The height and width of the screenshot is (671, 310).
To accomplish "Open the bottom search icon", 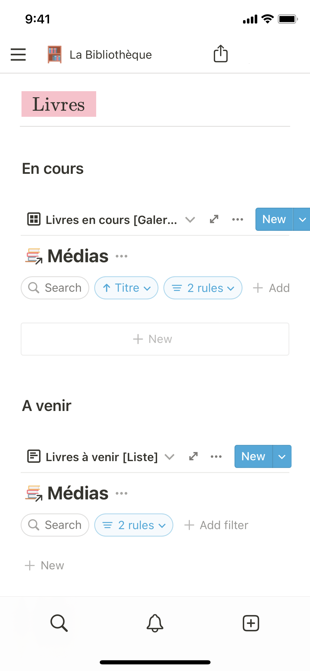I will (59, 623).
